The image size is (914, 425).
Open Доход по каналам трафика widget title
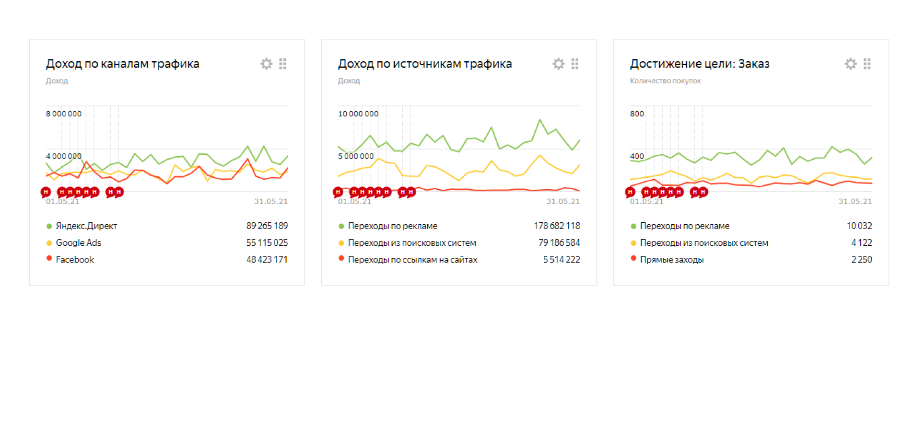122,64
